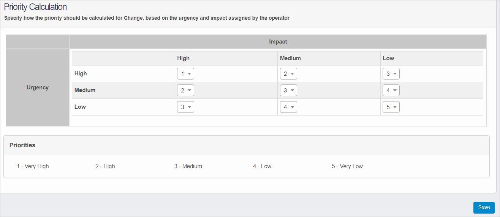Open High urgency, Medium impact priority dropdown
This screenshot has width=500, height=217.
pos(288,74)
